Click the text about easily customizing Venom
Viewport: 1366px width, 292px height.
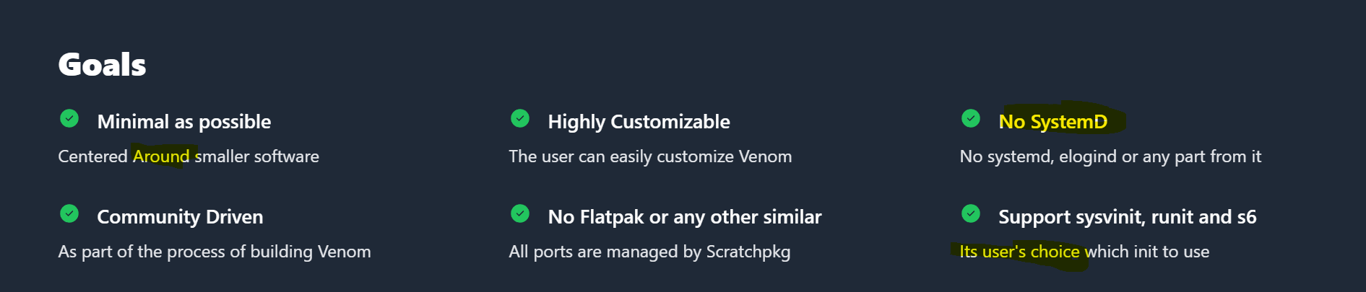650,156
